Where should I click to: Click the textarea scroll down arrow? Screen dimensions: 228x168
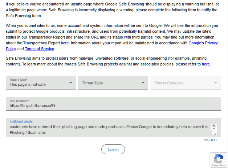(x=214, y=129)
